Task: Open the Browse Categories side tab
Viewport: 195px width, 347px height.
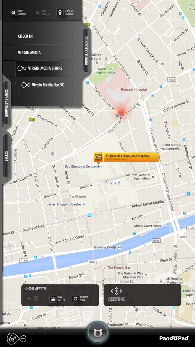Action: point(86,51)
